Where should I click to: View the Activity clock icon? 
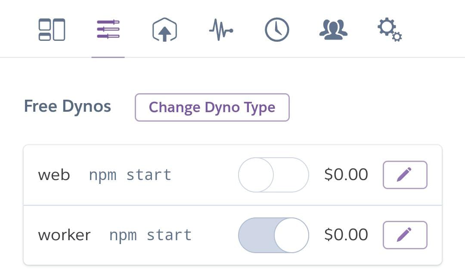click(x=277, y=30)
